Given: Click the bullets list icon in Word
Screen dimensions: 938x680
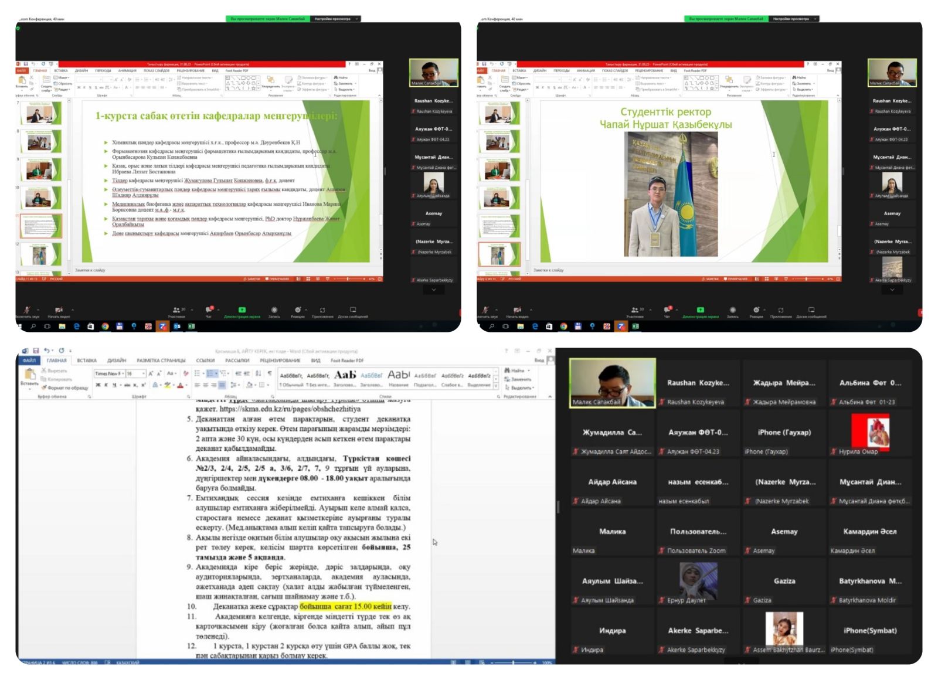Looking at the screenshot, I should pyautogui.click(x=198, y=373).
